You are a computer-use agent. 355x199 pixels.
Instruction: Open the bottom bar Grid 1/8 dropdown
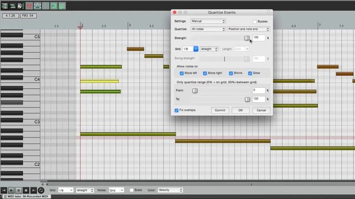pyautogui.click(x=65, y=190)
